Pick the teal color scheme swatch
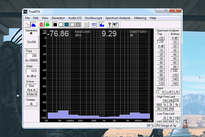 (67, 25)
